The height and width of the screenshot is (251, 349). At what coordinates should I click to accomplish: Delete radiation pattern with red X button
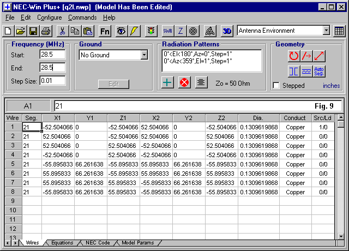pos(185,82)
